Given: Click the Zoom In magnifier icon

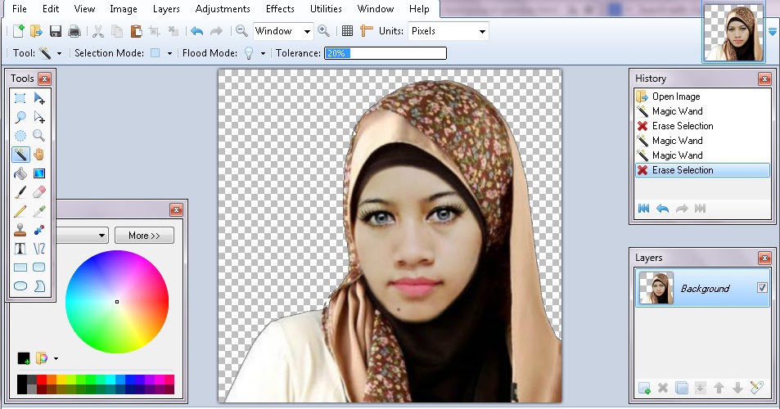Looking at the screenshot, I should coord(323,31).
